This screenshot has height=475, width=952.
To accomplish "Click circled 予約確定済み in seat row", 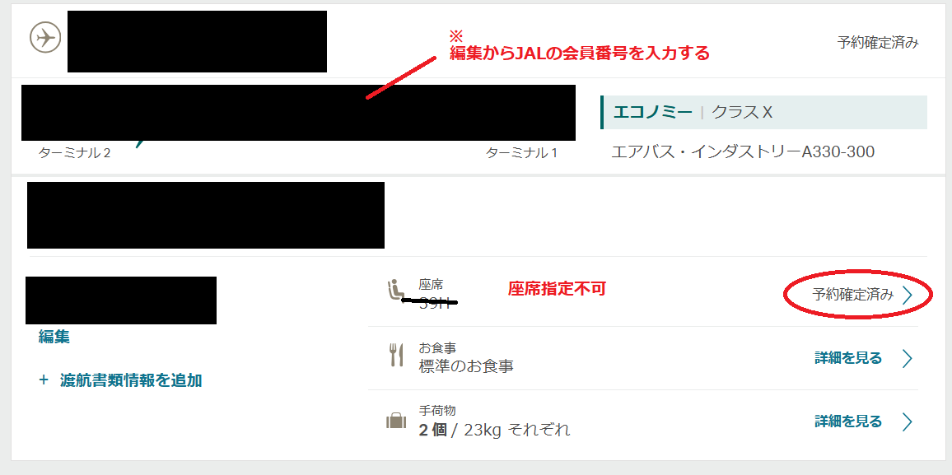I will click(x=853, y=295).
